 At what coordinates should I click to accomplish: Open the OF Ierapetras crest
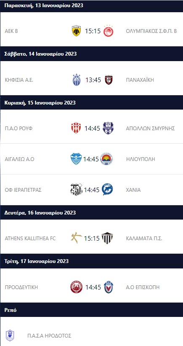pyautogui.click(x=76, y=190)
